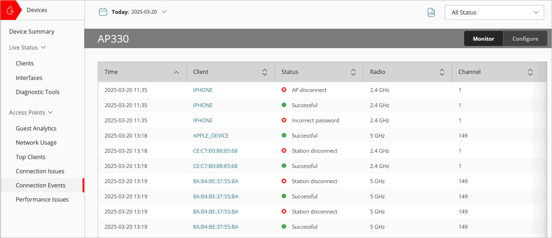Sort the Channel column using its arrows
Image resolution: width=552 pixels, height=238 pixels.
coord(530,72)
